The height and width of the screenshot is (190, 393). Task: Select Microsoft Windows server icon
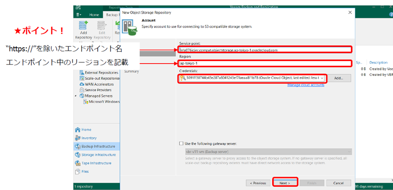click(x=85, y=102)
